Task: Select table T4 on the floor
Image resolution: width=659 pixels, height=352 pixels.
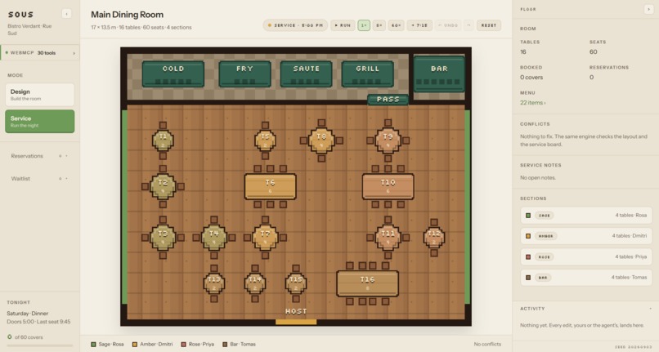Action: [x=214, y=238]
